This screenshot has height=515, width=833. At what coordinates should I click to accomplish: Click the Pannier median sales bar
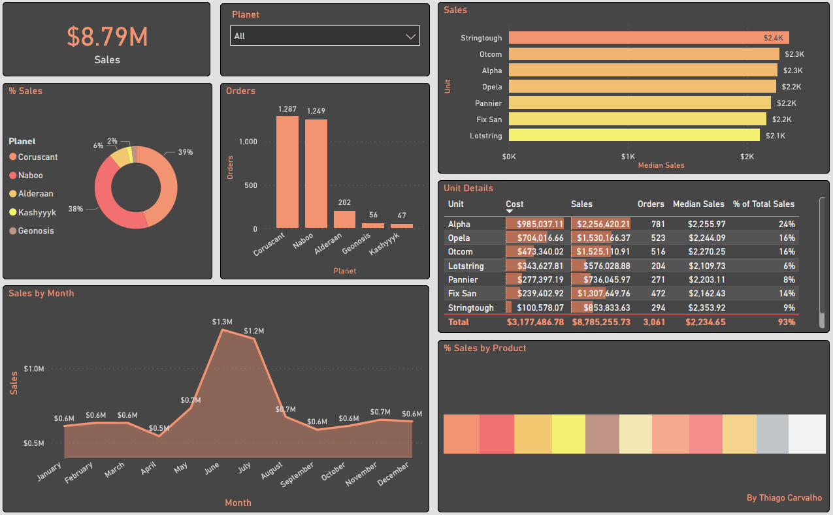click(x=640, y=103)
